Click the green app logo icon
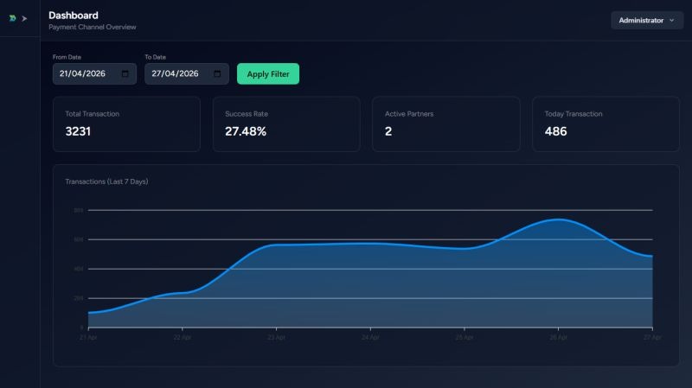Screen dimensions: 692x388 (x=12, y=18)
